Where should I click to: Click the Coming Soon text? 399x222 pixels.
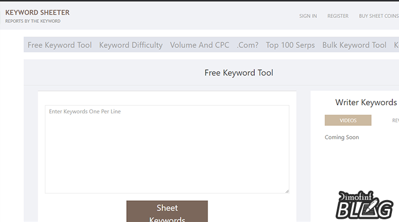pos(342,137)
